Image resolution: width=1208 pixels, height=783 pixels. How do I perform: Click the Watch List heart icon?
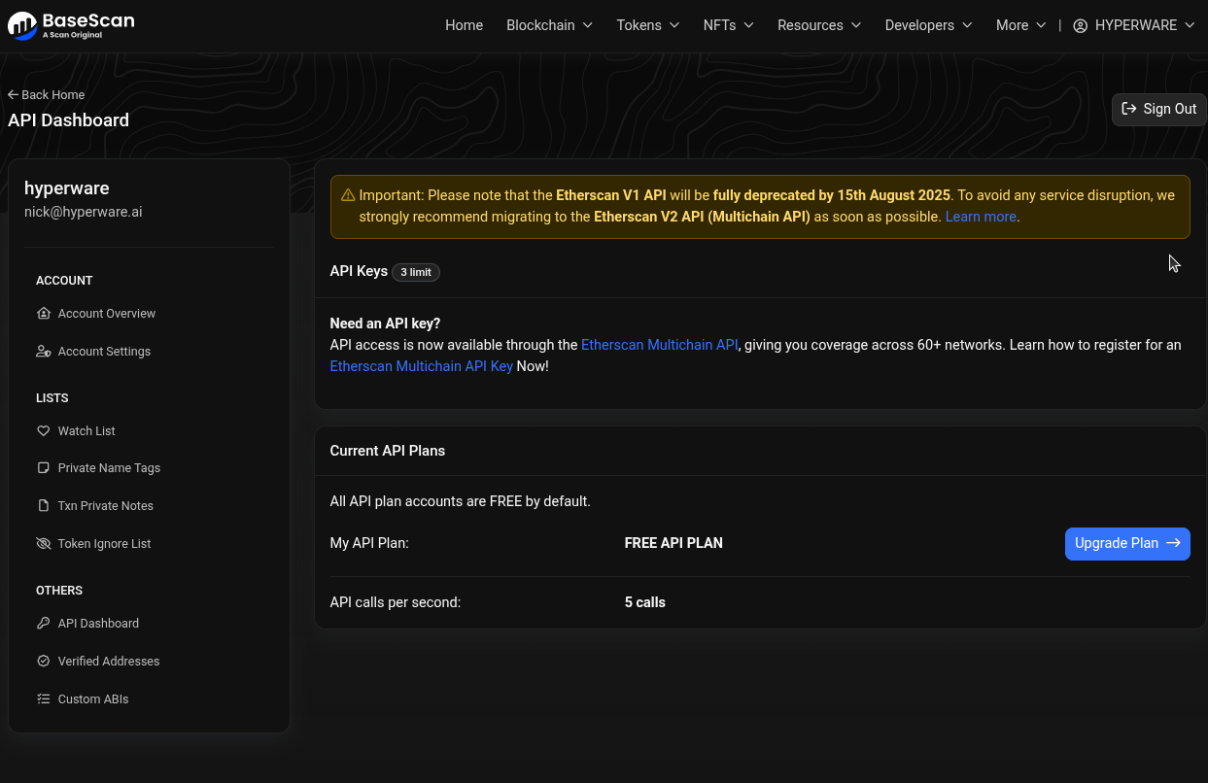click(x=43, y=431)
